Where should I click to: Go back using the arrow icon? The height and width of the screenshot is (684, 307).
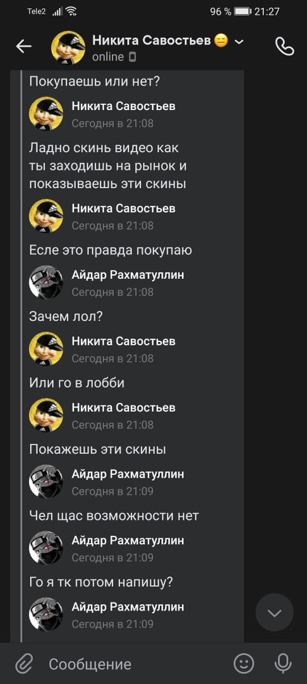pyautogui.click(x=24, y=46)
